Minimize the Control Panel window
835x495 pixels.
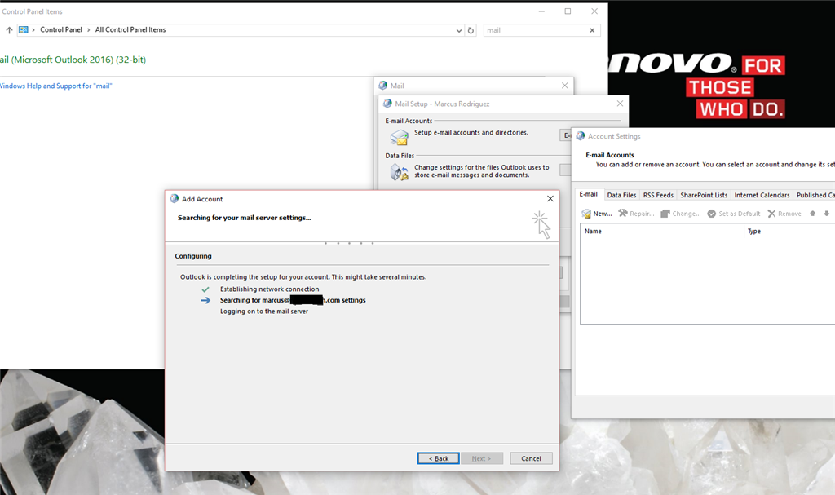[541, 11]
